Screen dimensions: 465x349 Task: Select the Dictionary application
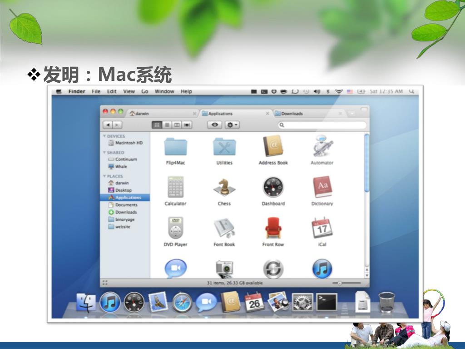[x=322, y=187]
